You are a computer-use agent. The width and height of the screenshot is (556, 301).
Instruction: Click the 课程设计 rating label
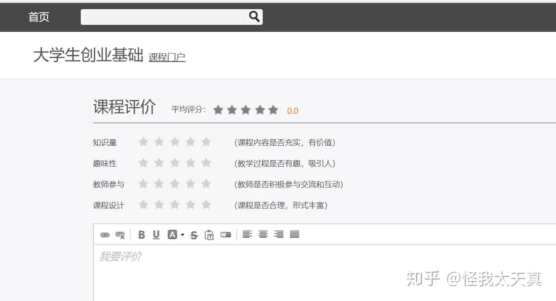pos(109,205)
